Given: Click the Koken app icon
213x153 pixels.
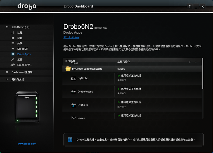Looking at the screenshot, I should pos(74,117).
